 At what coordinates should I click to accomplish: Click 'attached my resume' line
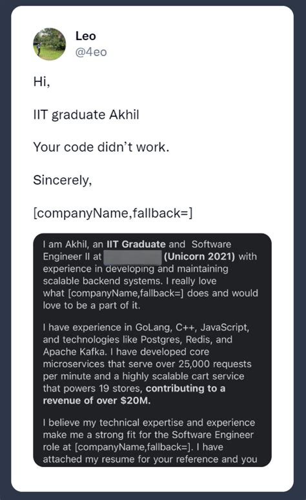(x=89, y=459)
